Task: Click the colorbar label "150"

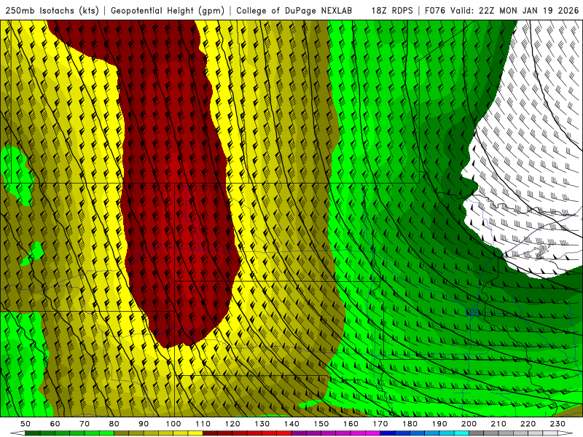Action: [x=321, y=424]
